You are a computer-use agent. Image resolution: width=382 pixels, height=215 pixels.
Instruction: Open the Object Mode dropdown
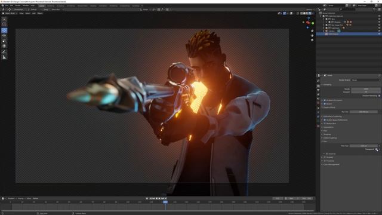pyautogui.click(x=10, y=13)
